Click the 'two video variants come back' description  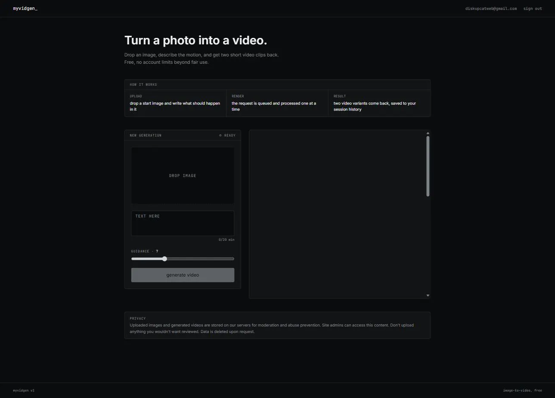pos(375,106)
